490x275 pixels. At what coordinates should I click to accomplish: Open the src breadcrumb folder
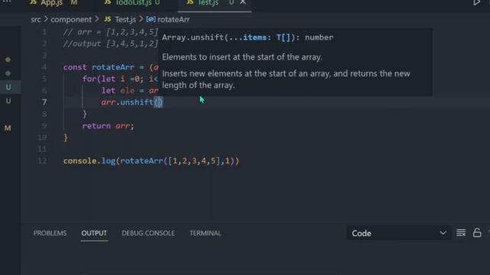[36, 19]
